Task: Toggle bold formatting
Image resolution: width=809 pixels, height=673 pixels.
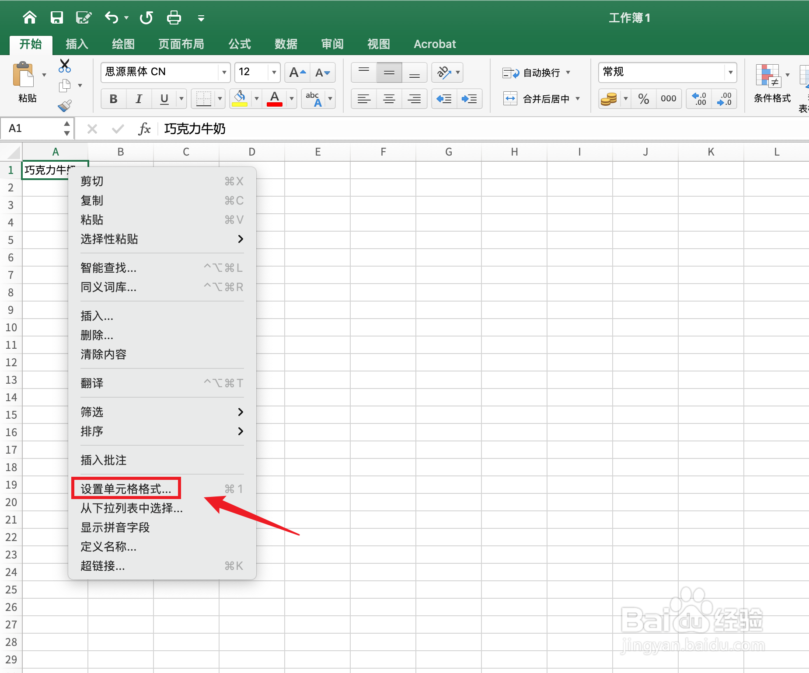Action: point(113,98)
